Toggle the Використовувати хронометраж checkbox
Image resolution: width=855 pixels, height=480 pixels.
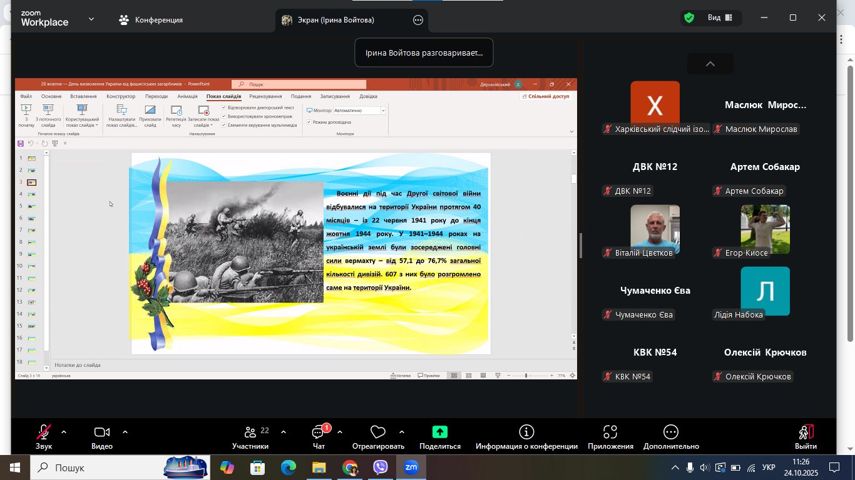(x=224, y=116)
